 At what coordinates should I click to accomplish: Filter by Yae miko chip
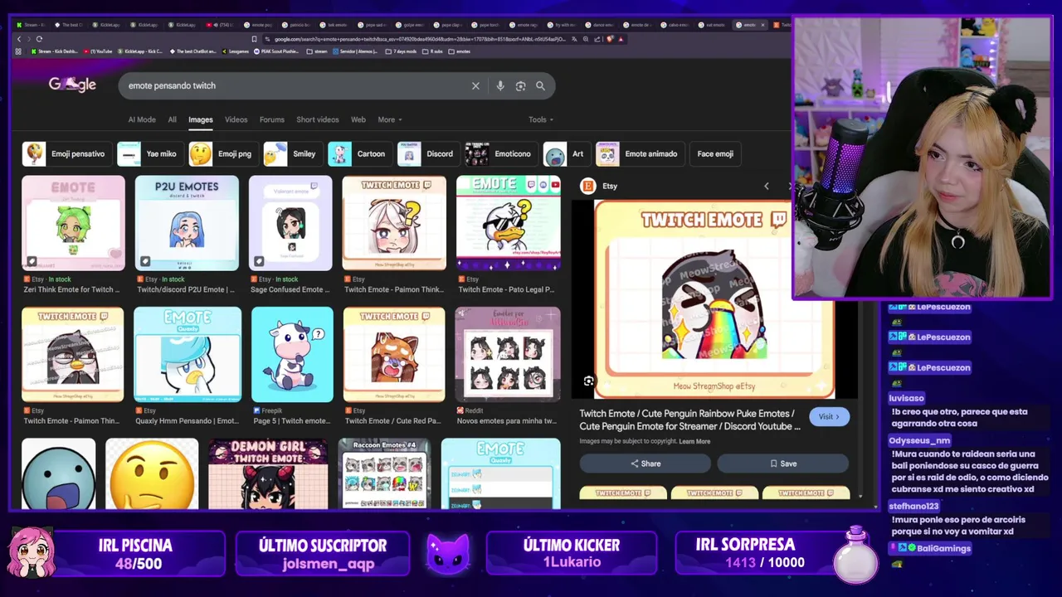[x=150, y=153]
